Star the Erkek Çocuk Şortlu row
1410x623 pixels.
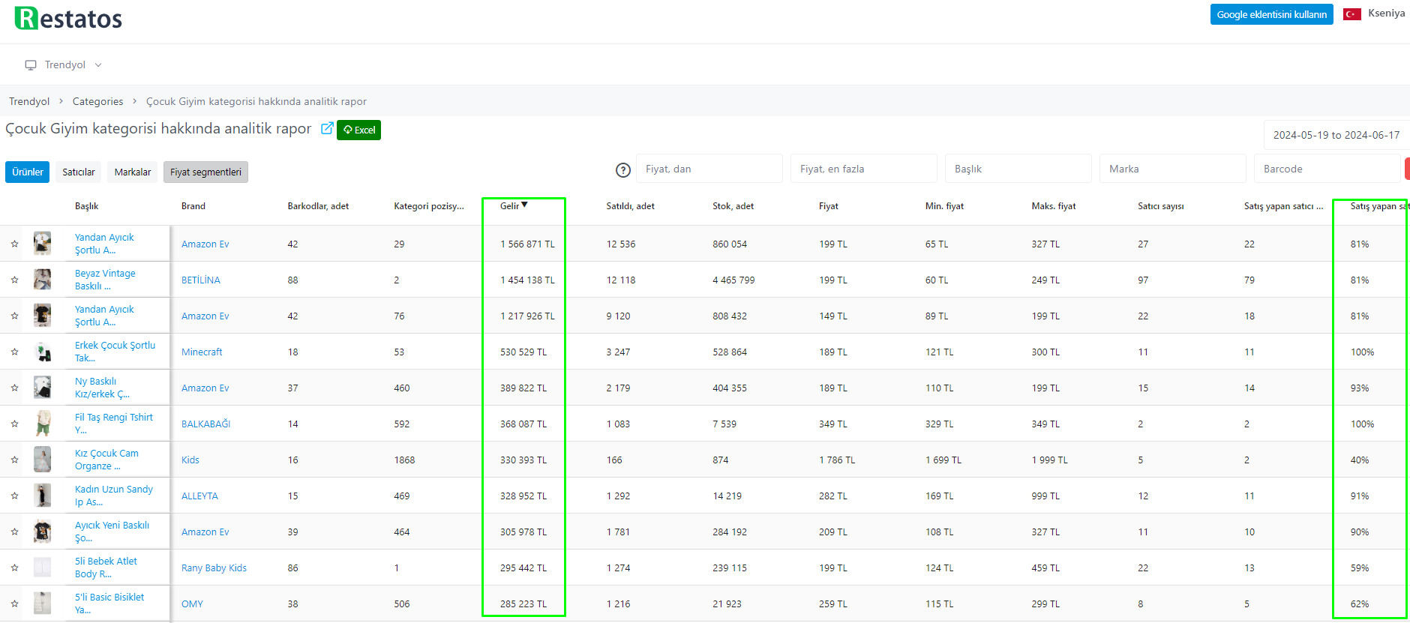14,352
